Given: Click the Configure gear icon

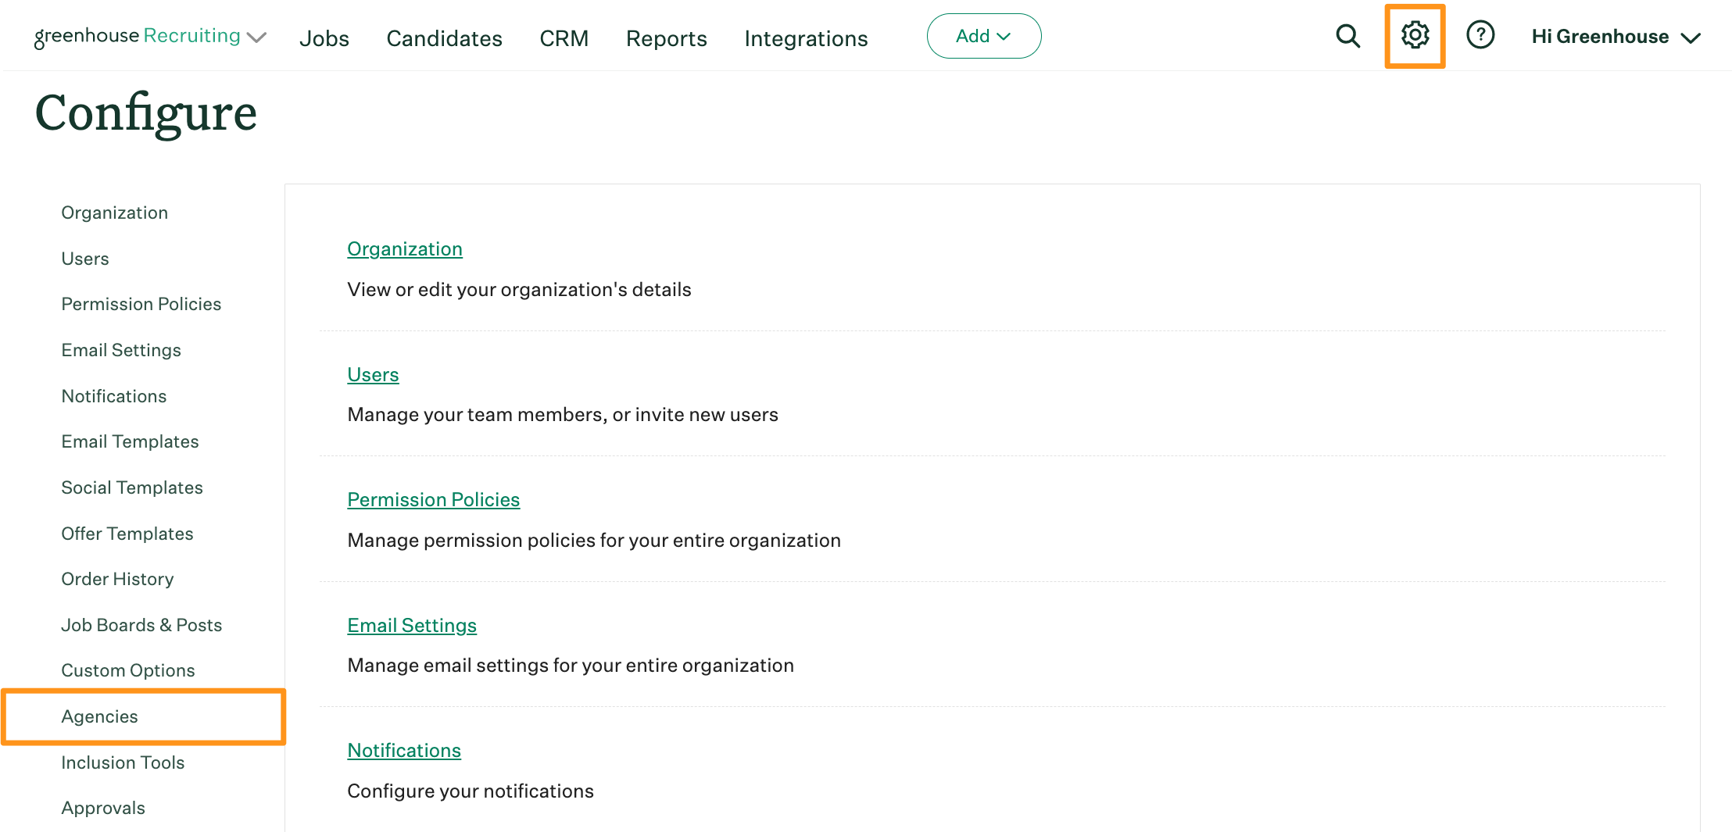Looking at the screenshot, I should 1415,35.
